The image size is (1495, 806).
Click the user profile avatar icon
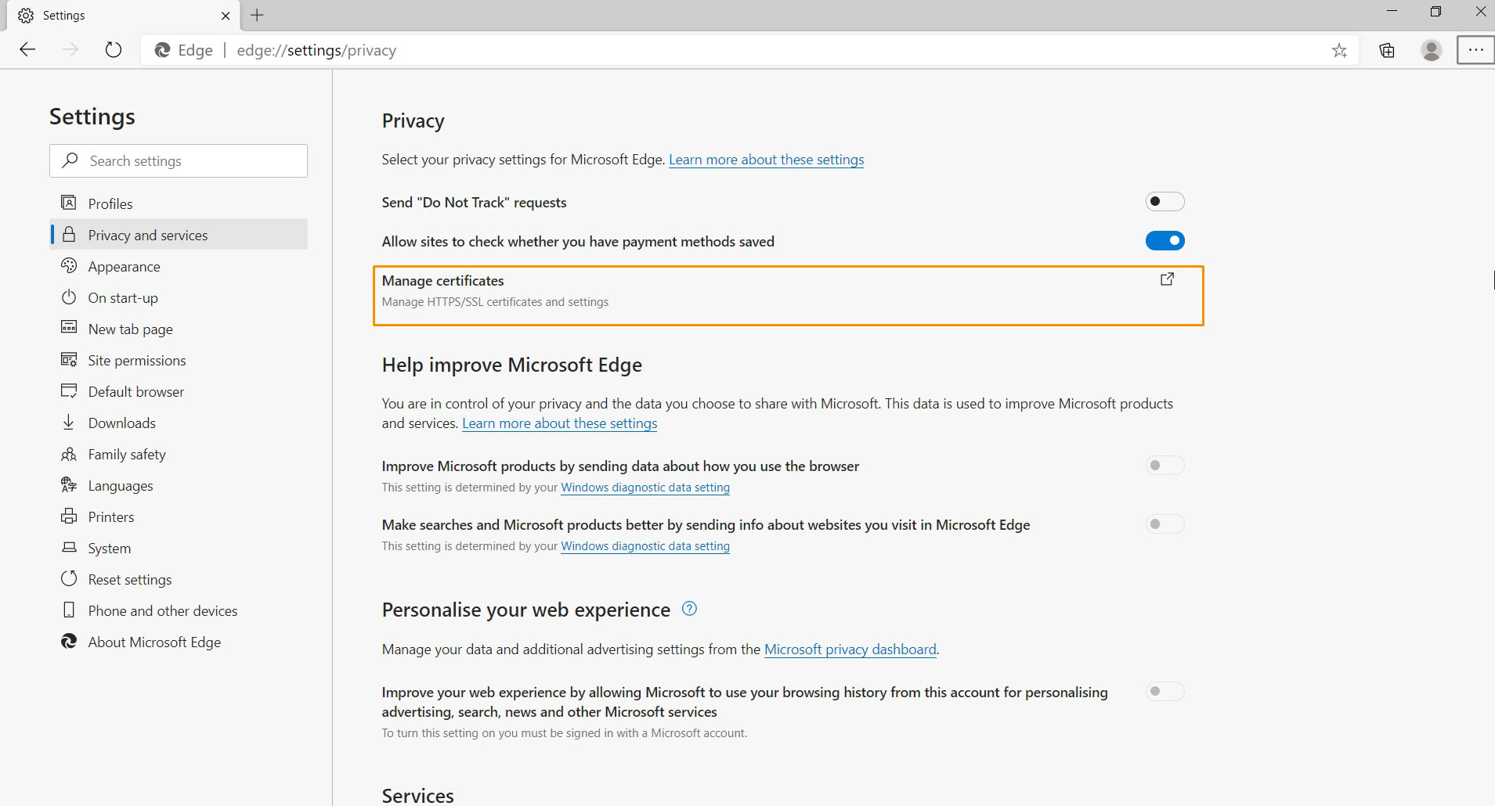point(1431,51)
